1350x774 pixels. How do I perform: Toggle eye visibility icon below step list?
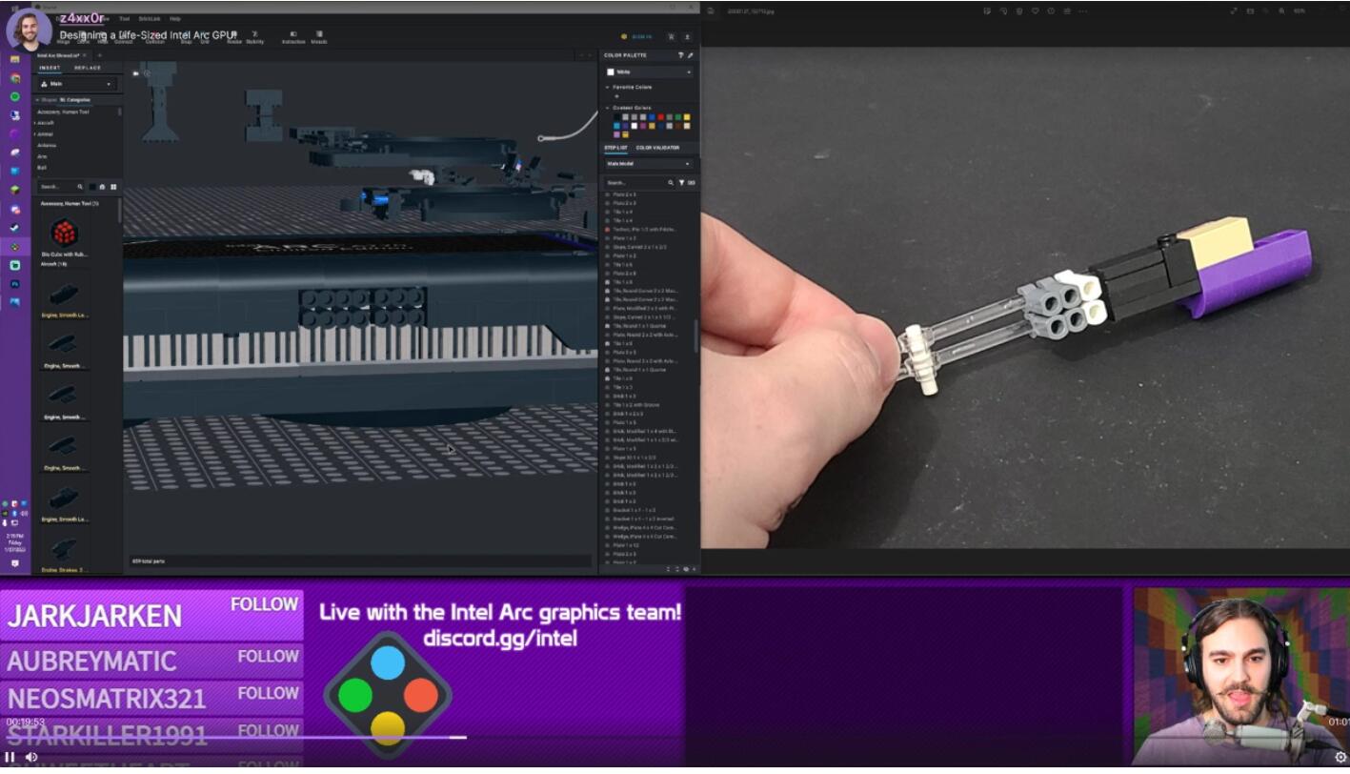686,569
